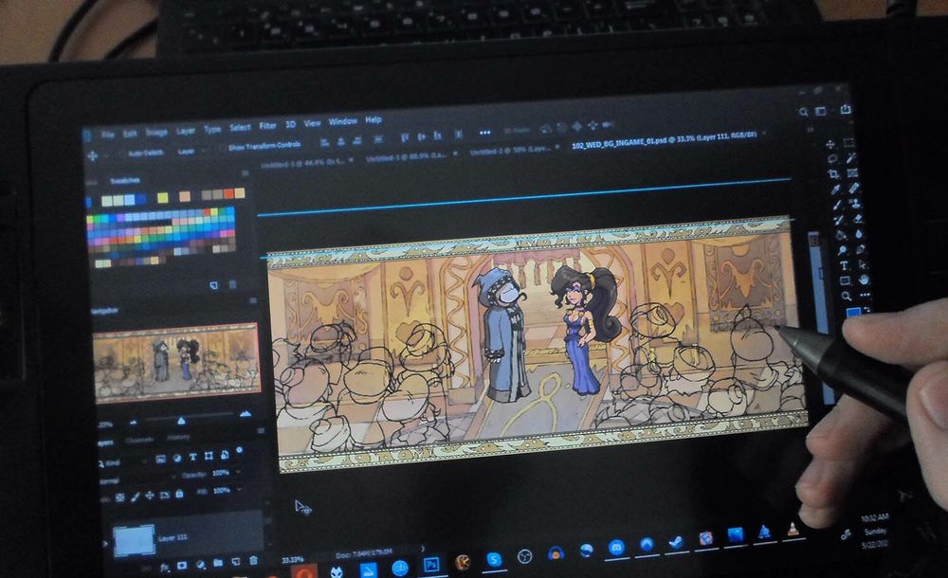Select the Layer 111 thumbnail
Viewport: 948px width, 578px height.
(134, 540)
